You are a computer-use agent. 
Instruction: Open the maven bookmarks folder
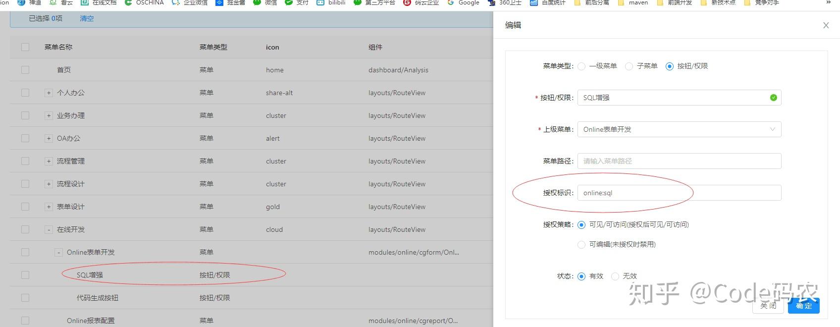click(x=621, y=2)
